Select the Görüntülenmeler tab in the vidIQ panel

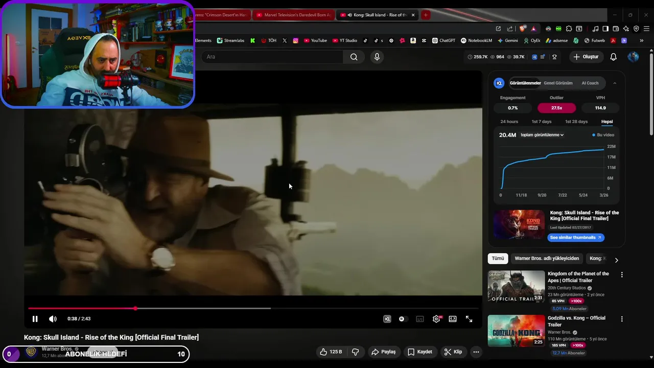(x=525, y=83)
